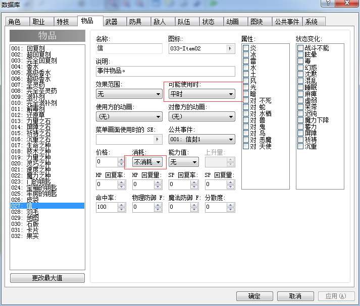The height and width of the screenshot is (306, 360).
Task: Switch to the 角色 tab
Action: click(x=17, y=22)
